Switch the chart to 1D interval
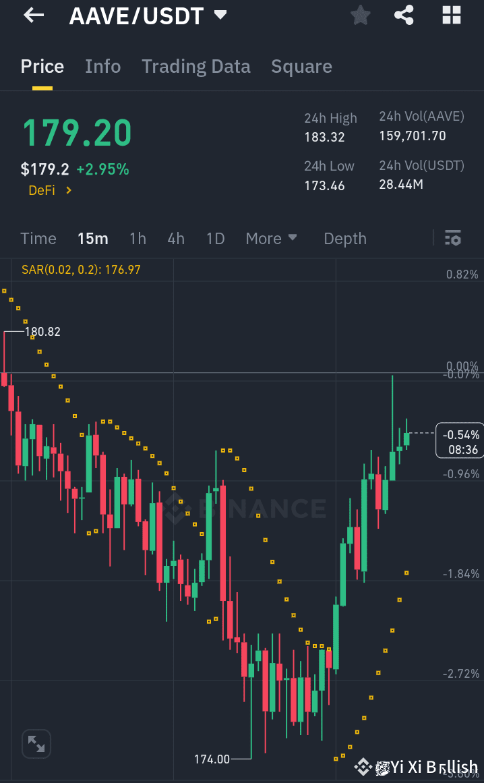The height and width of the screenshot is (783, 484). coord(215,238)
